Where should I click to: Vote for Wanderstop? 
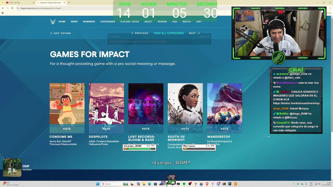tap(225, 129)
